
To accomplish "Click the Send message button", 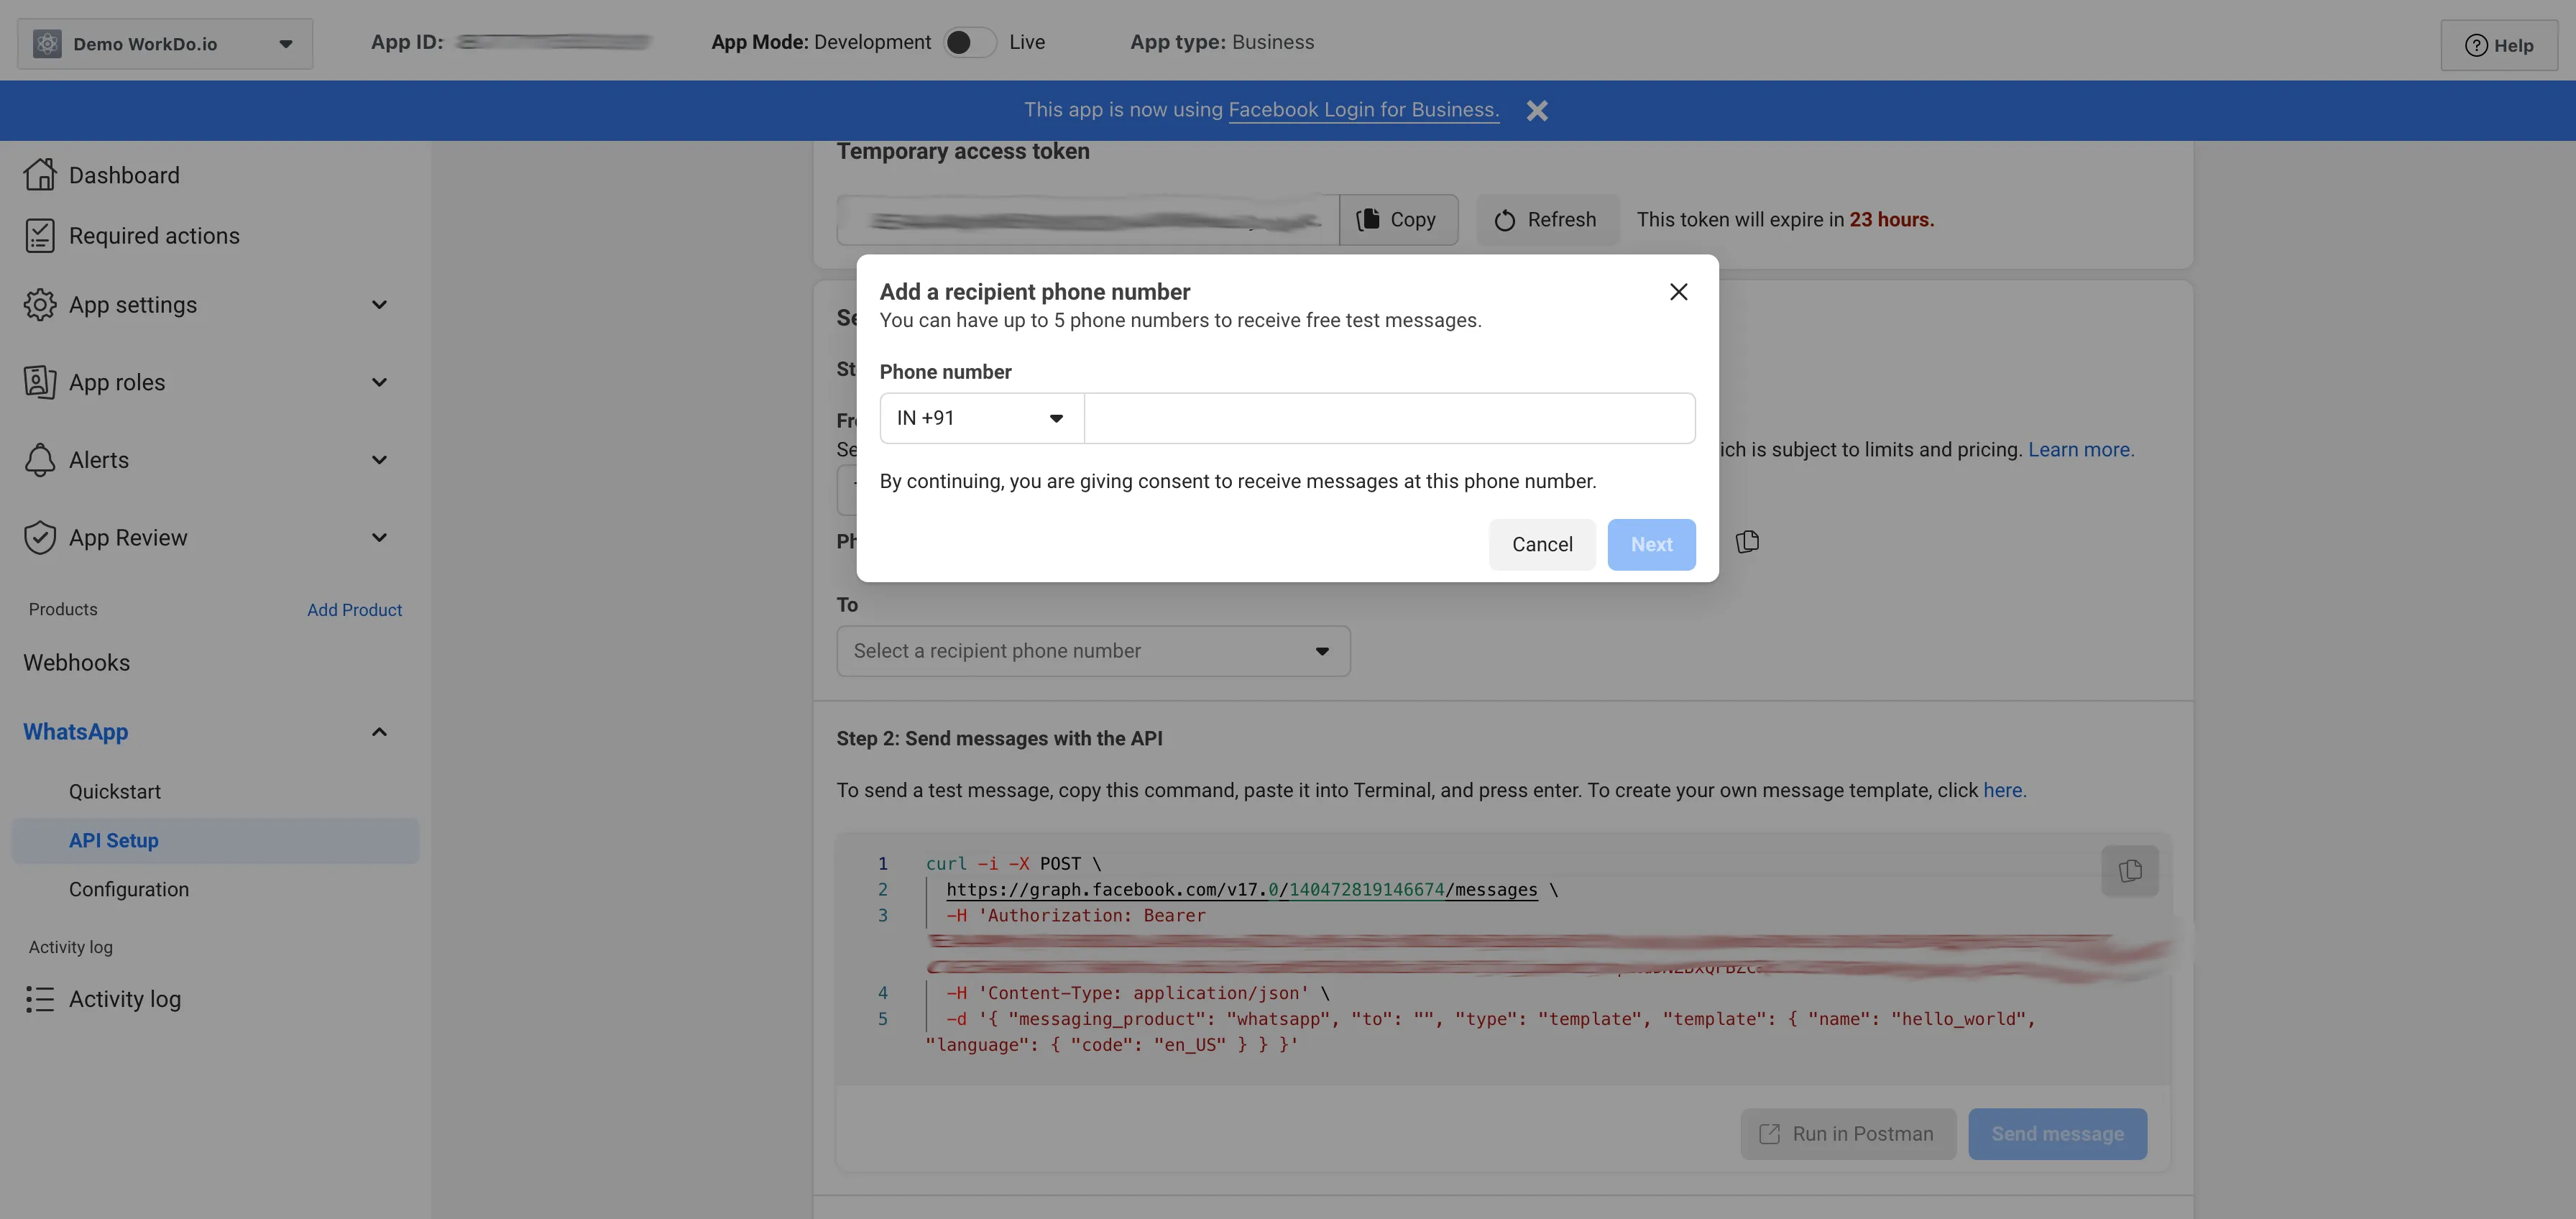I will pyautogui.click(x=2057, y=1134).
